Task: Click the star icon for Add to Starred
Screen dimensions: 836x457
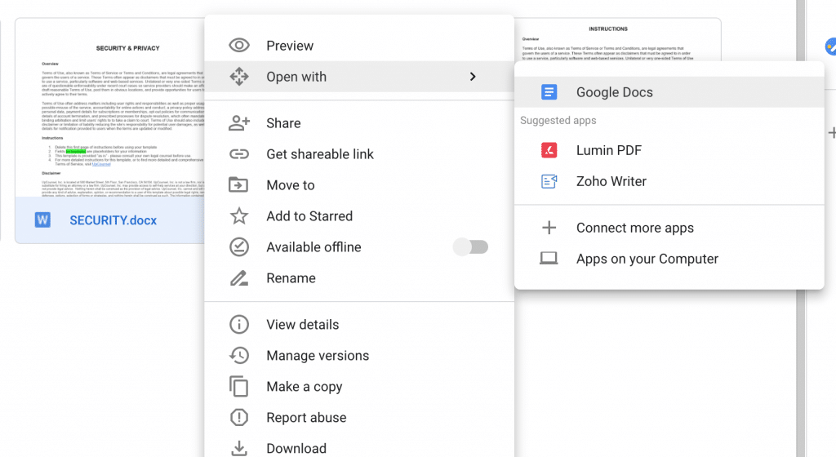Action: pos(238,216)
